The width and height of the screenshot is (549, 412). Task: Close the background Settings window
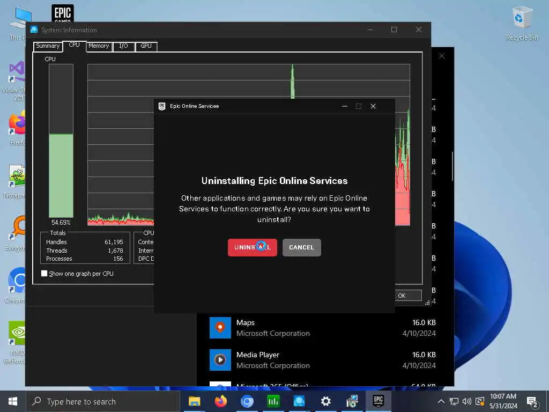[442, 56]
